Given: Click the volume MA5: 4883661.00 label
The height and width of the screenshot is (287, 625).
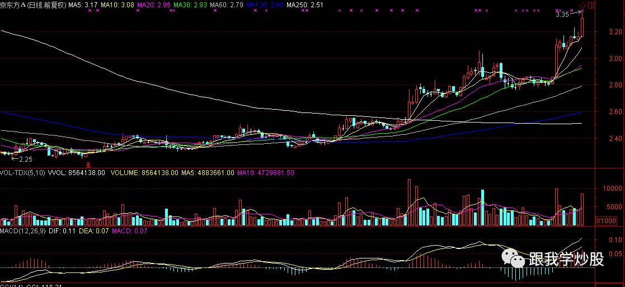Looking at the screenshot, I should 208,173.
